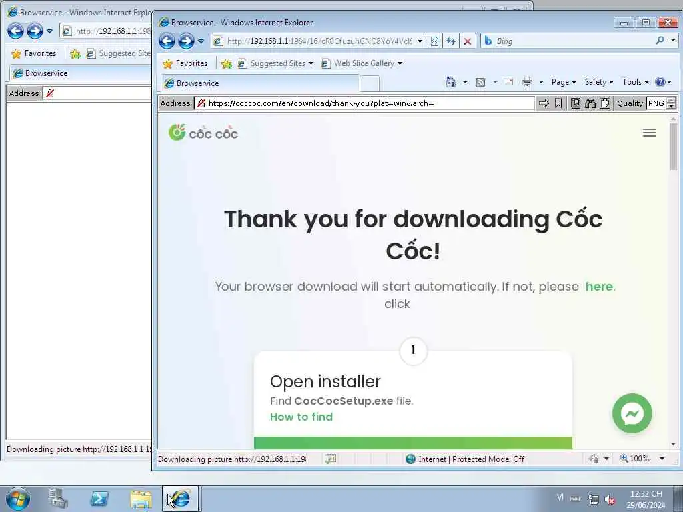Click the 'How to find' link
Viewport: 683px width, 512px height.
click(301, 417)
